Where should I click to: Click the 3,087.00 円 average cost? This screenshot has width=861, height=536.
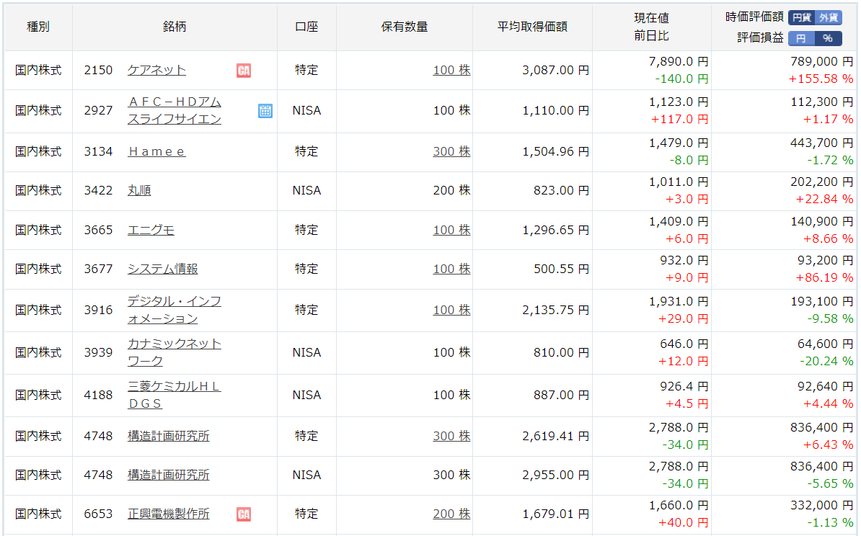[556, 70]
